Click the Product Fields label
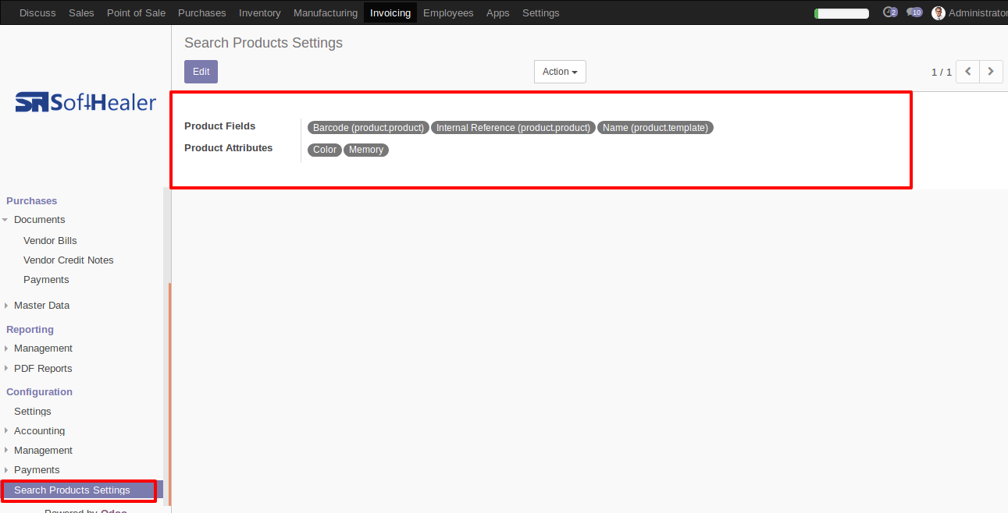 (x=220, y=126)
